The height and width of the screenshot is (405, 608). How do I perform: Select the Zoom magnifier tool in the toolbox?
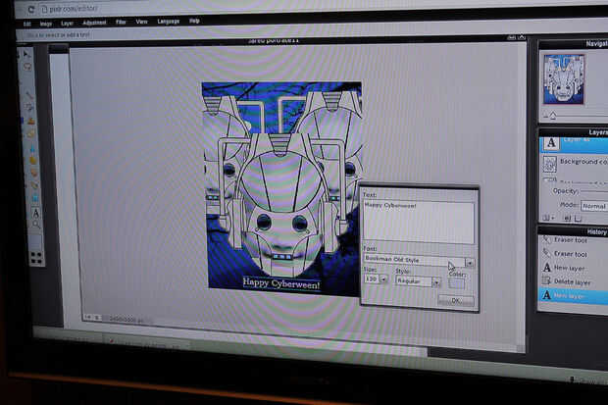[36, 225]
